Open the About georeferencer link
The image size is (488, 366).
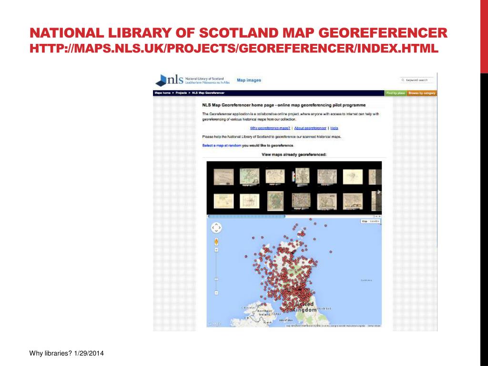pyautogui.click(x=310, y=128)
